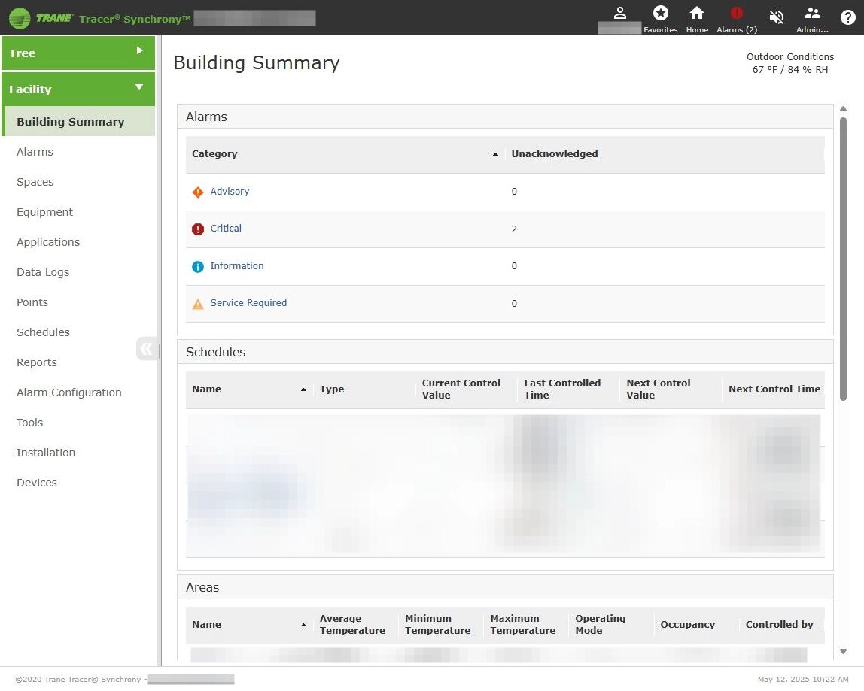The width and height of the screenshot is (864, 691).
Task: Go to Home icon
Action: click(697, 13)
